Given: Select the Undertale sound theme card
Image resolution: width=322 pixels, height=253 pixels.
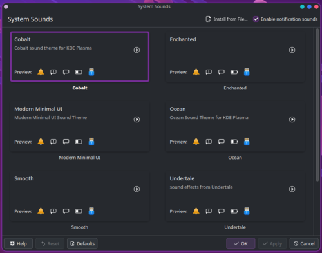Looking at the screenshot, I should pos(235,196).
